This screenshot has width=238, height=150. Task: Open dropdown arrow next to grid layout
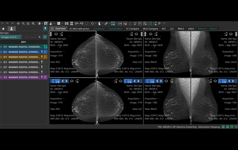click(62, 23)
